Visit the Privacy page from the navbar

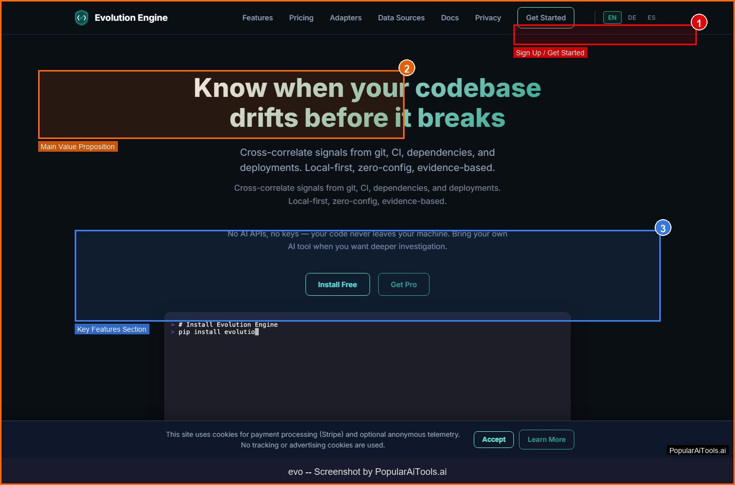487,18
